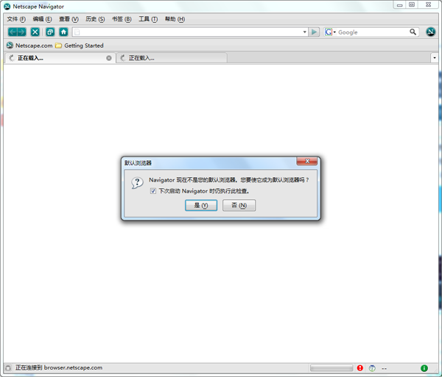Click the magnifying glass search icon

[413, 32]
